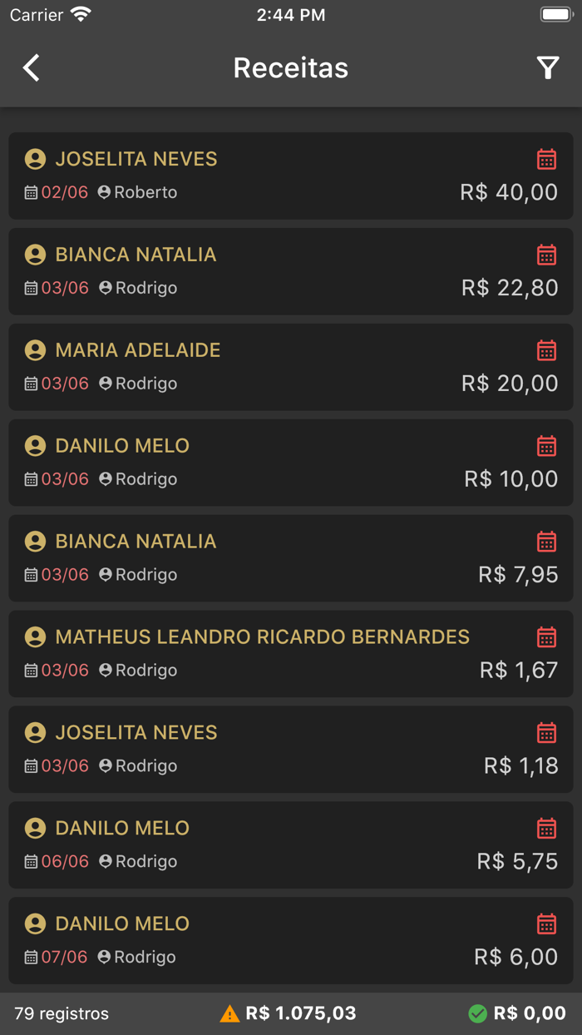Open Danilo Melo receipt dated 06/06
Viewport: 582px width, 1035px height.
pyautogui.click(x=291, y=845)
